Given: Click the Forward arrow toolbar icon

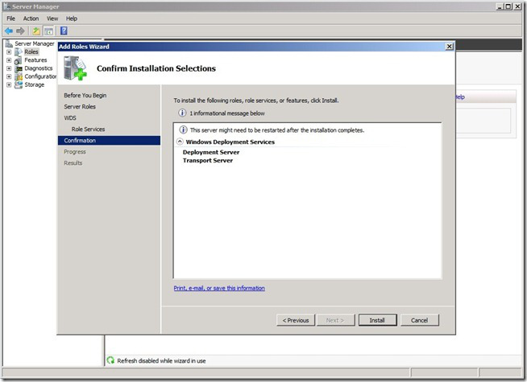Looking at the screenshot, I should (21, 31).
